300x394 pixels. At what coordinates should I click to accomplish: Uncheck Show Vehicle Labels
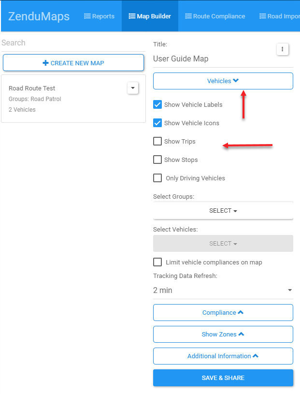pos(157,104)
